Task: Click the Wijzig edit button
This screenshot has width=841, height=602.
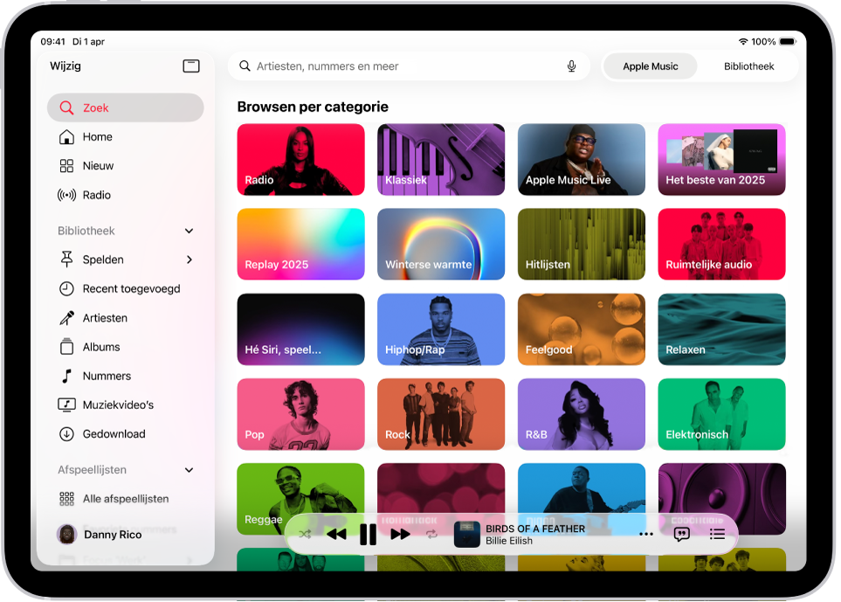Action: pos(65,66)
